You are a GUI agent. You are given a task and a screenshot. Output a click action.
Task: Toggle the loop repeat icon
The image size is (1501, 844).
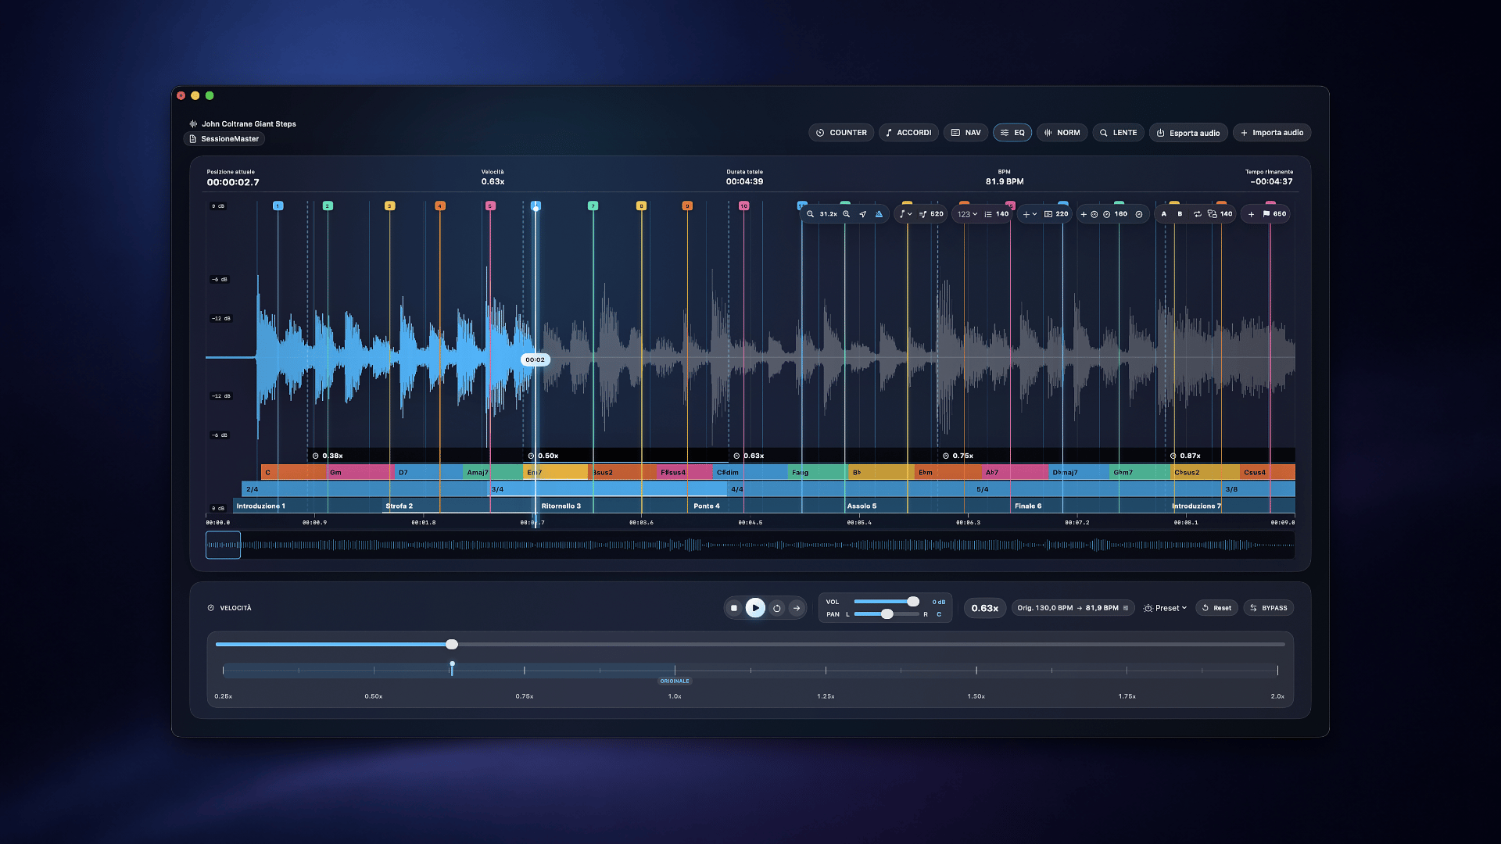click(x=1198, y=214)
